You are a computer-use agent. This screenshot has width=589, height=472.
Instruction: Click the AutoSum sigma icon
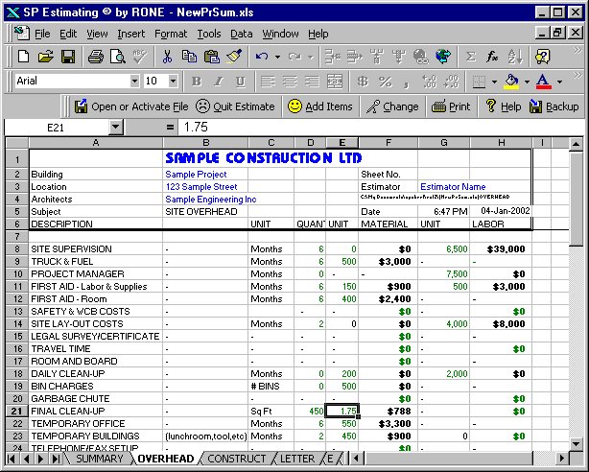tap(471, 57)
